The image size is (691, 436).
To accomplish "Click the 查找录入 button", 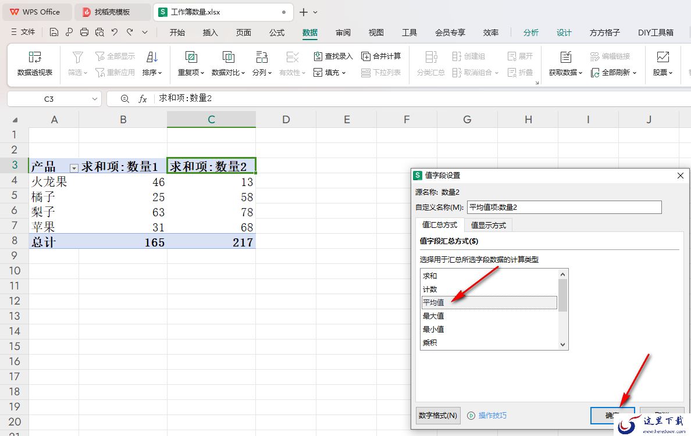I will [x=333, y=56].
